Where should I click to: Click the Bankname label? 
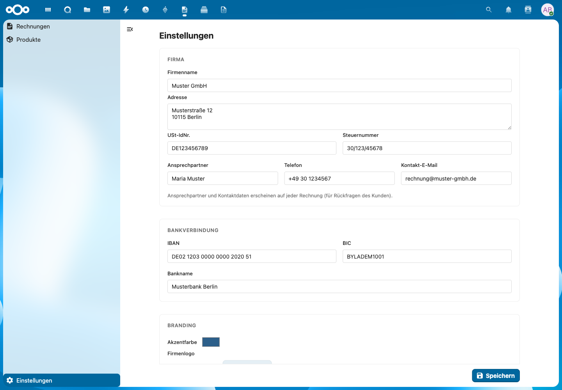pyautogui.click(x=180, y=274)
